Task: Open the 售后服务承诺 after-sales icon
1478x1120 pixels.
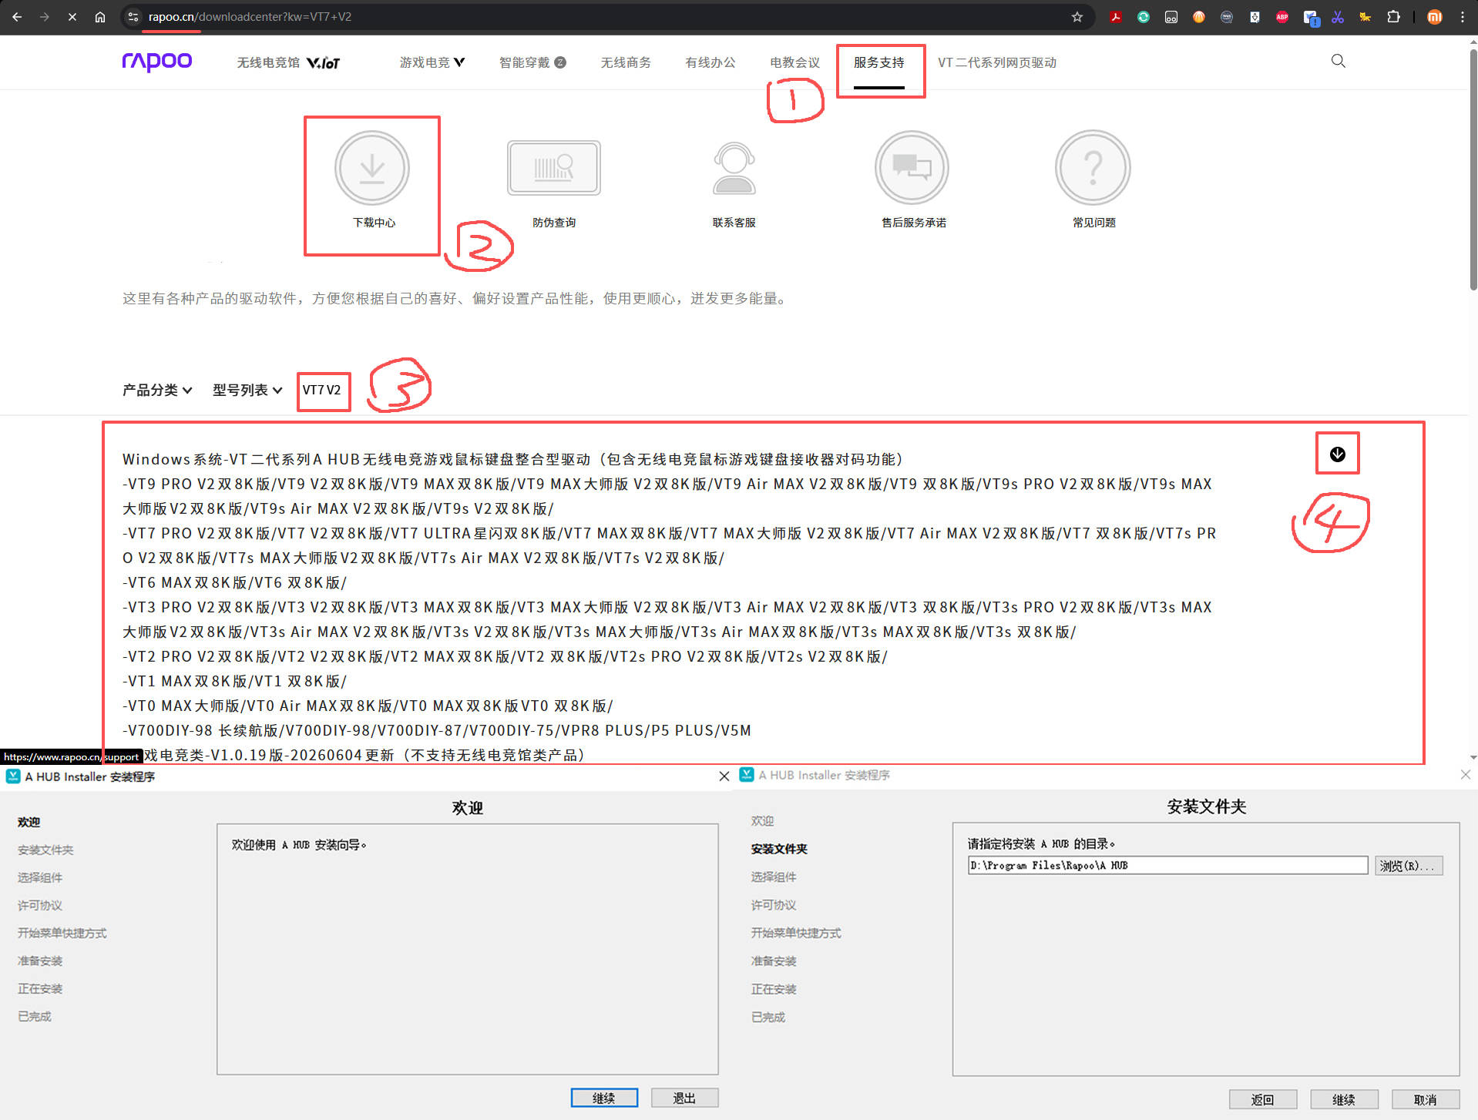Action: point(912,168)
